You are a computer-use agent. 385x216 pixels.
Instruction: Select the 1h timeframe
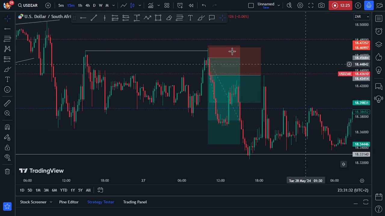coord(80,5)
